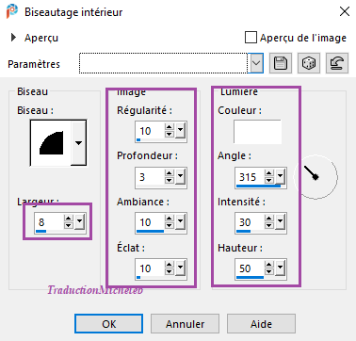Open the Biseau shape dropdown arrow
Image resolution: width=356 pixels, height=341 pixels.
point(78,143)
